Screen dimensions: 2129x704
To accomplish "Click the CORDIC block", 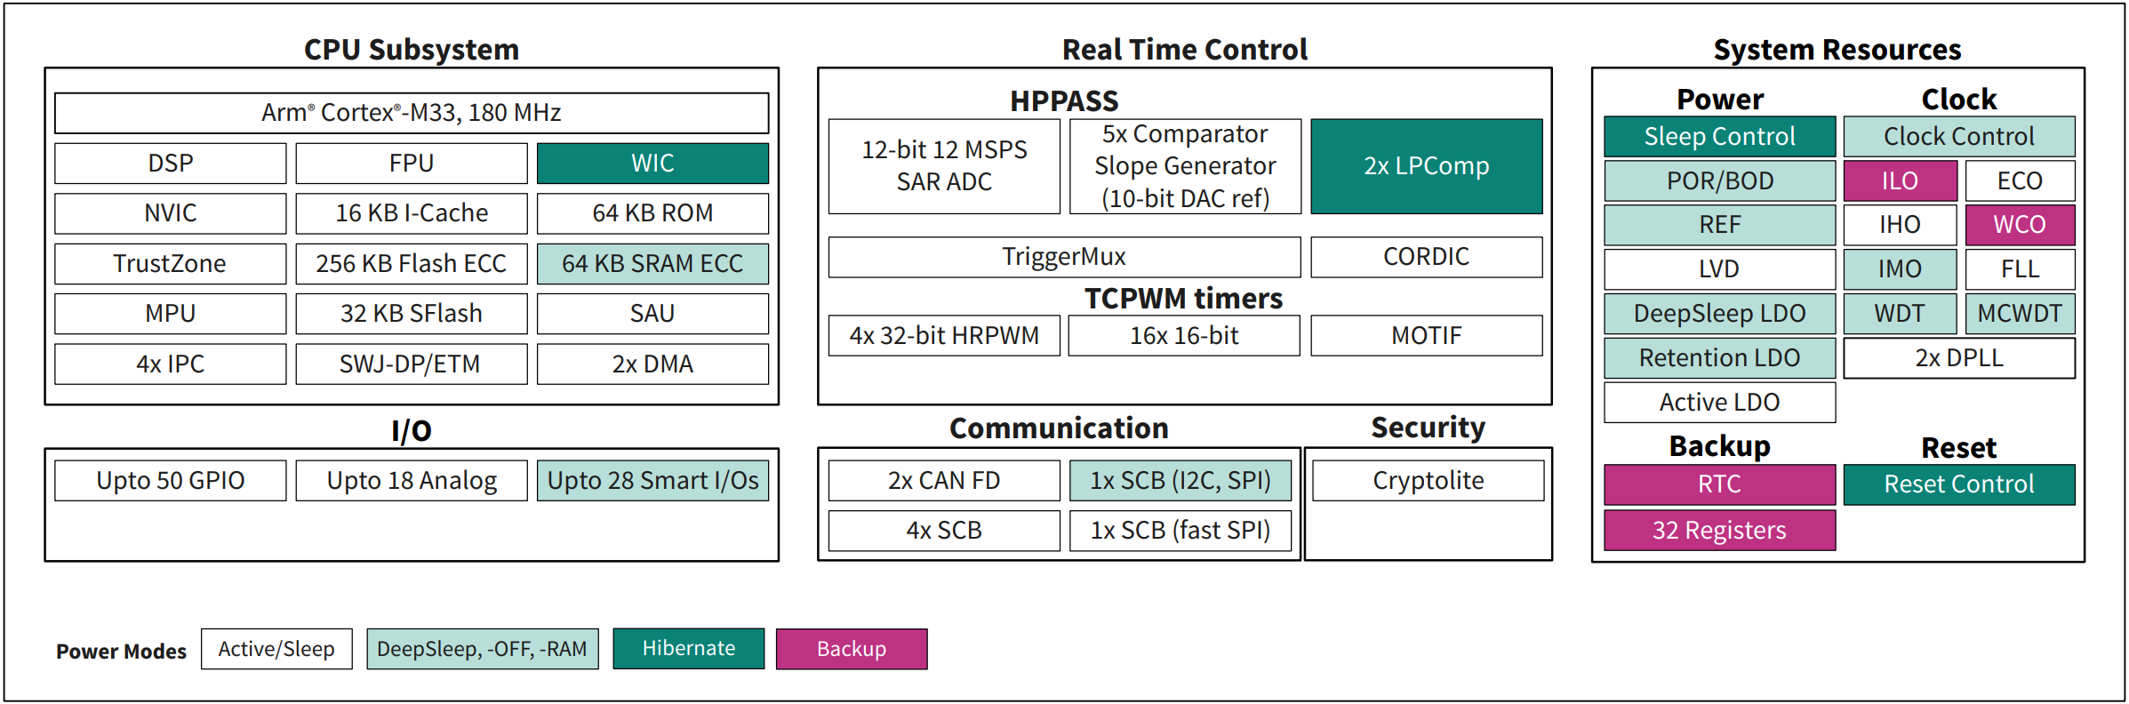I will [1426, 257].
